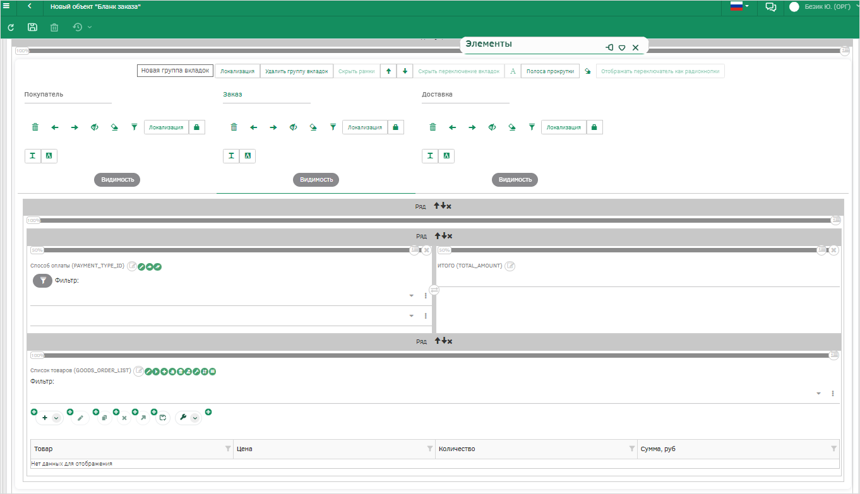This screenshot has width=860, height=494.
Task: Click Удалить группу вкладок
Action: (296, 71)
